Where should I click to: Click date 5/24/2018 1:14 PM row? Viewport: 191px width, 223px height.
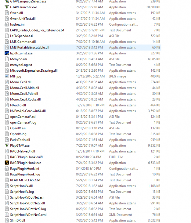coord(89,180)
